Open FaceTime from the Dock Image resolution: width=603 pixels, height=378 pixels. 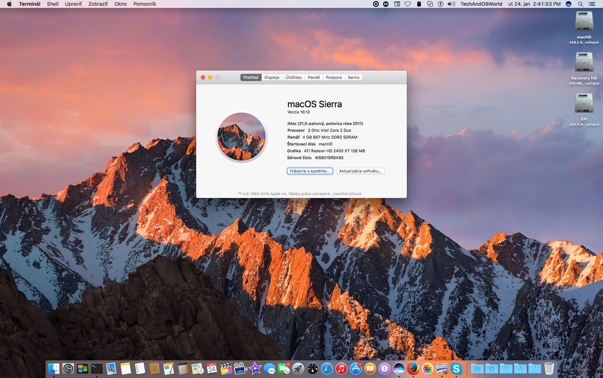click(284, 369)
